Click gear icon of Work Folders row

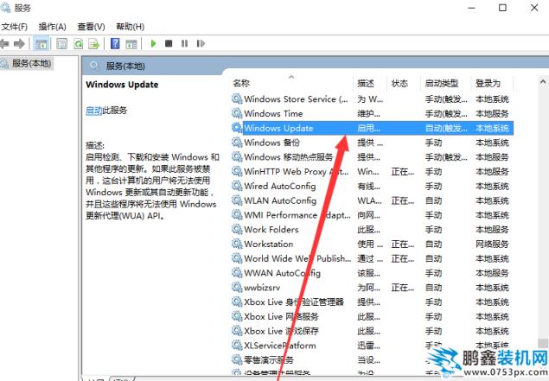(237, 230)
